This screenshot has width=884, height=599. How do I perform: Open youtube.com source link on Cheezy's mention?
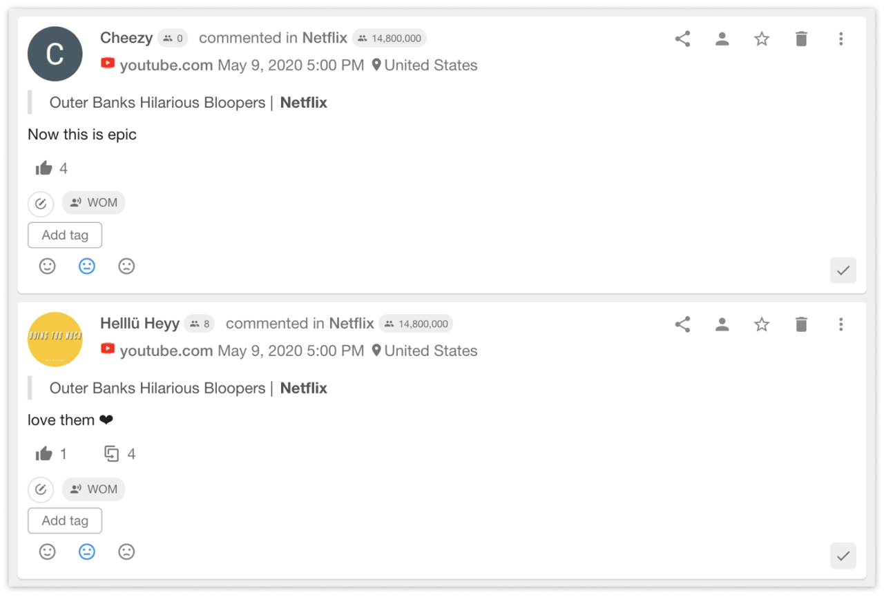click(x=166, y=66)
